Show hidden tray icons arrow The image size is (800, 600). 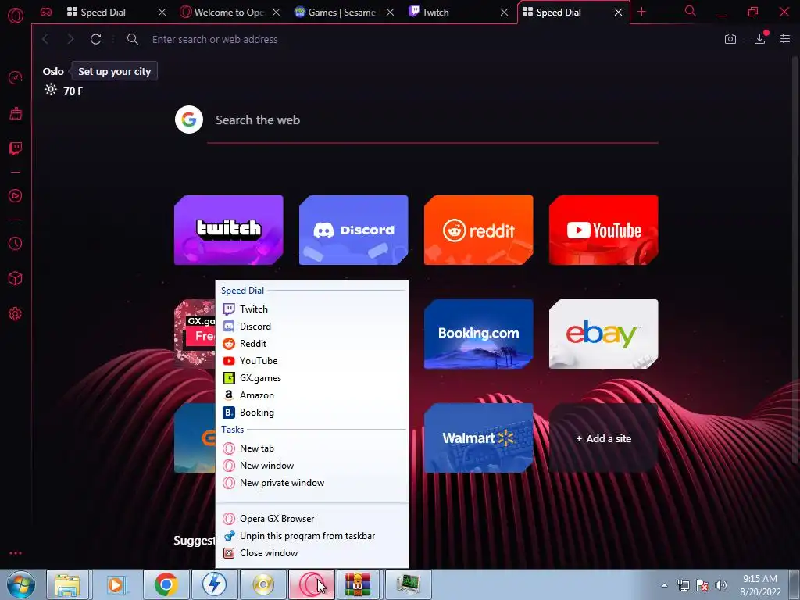pos(664,585)
